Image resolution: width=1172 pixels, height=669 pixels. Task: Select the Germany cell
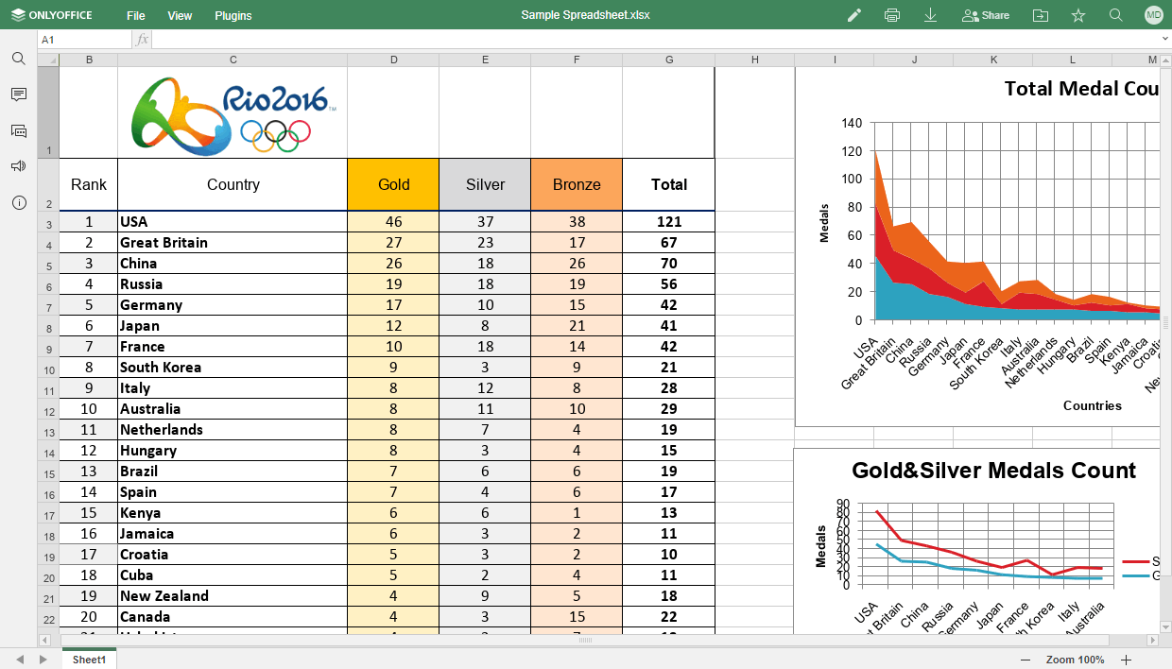233,305
